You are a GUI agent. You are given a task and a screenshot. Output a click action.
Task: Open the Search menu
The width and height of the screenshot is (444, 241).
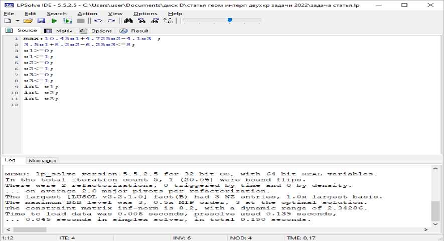click(x=57, y=14)
